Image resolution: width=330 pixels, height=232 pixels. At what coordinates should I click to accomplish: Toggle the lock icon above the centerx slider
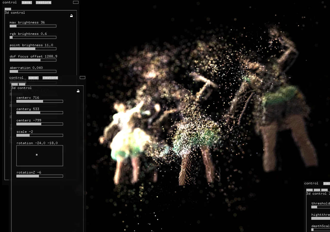tap(78, 91)
